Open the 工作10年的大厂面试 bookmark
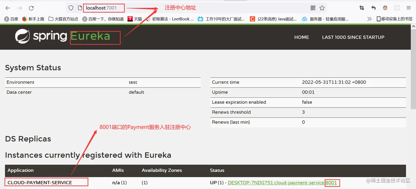 point(221,19)
